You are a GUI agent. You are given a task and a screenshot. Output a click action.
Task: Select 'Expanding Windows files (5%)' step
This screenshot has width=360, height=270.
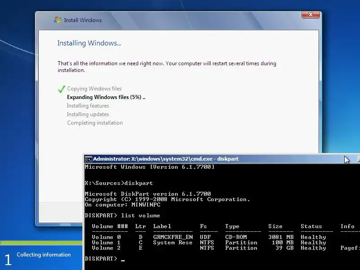(106, 97)
